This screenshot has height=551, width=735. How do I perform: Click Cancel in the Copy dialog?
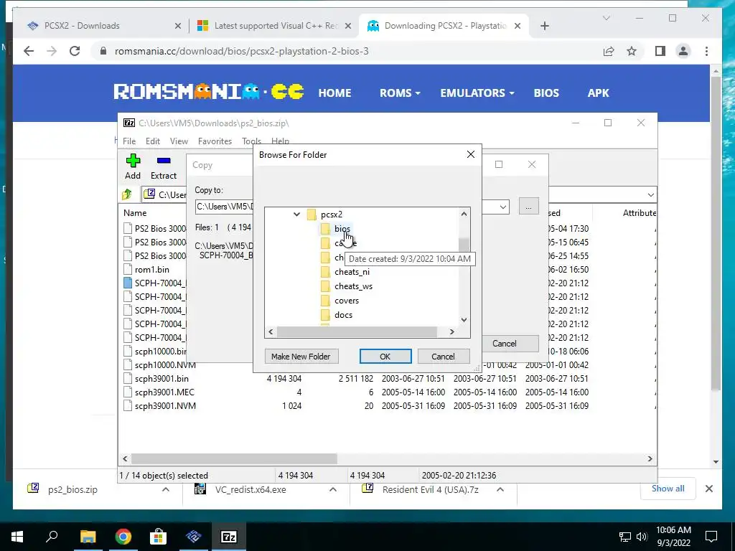click(505, 344)
